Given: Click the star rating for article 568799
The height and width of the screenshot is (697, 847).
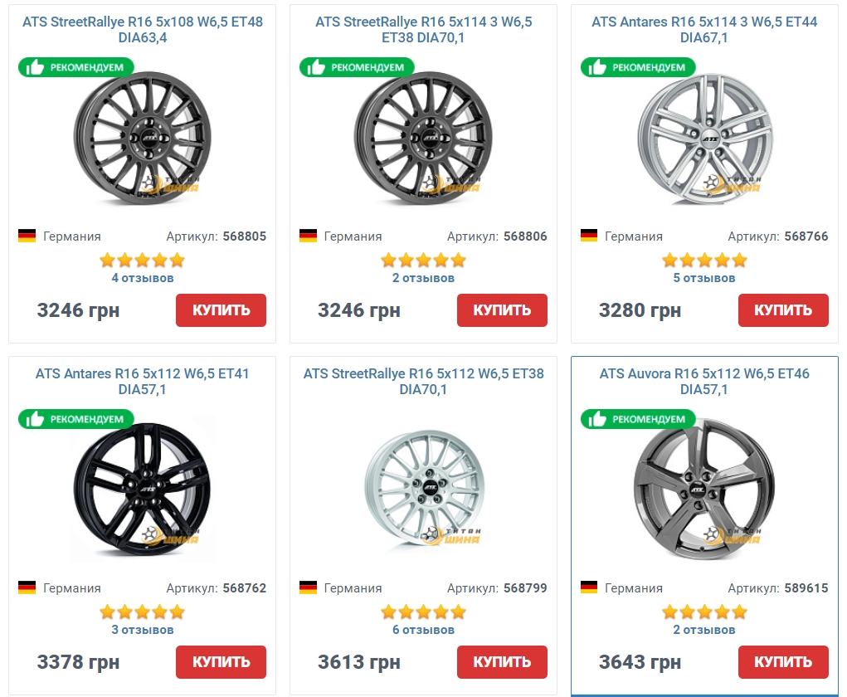Looking at the screenshot, I should [423, 612].
